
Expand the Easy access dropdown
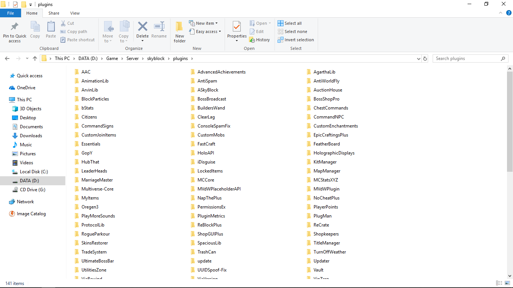coord(208,31)
